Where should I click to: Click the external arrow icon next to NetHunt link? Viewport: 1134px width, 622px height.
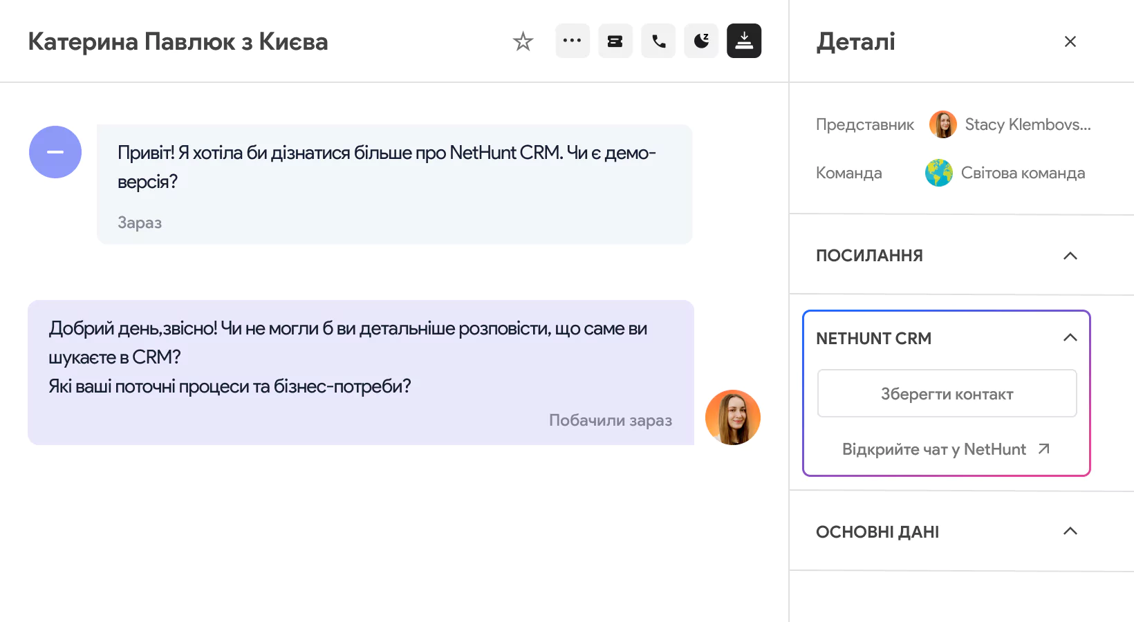(1044, 449)
